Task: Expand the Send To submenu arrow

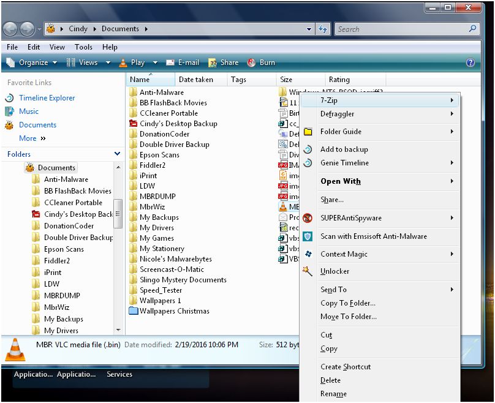Action: tap(452, 290)
